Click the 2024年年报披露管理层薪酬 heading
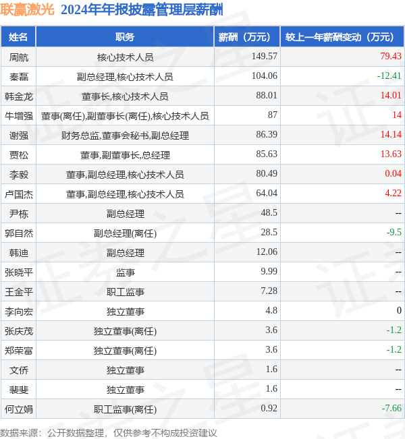Viewport: 405px width, 439px height. 142,10
